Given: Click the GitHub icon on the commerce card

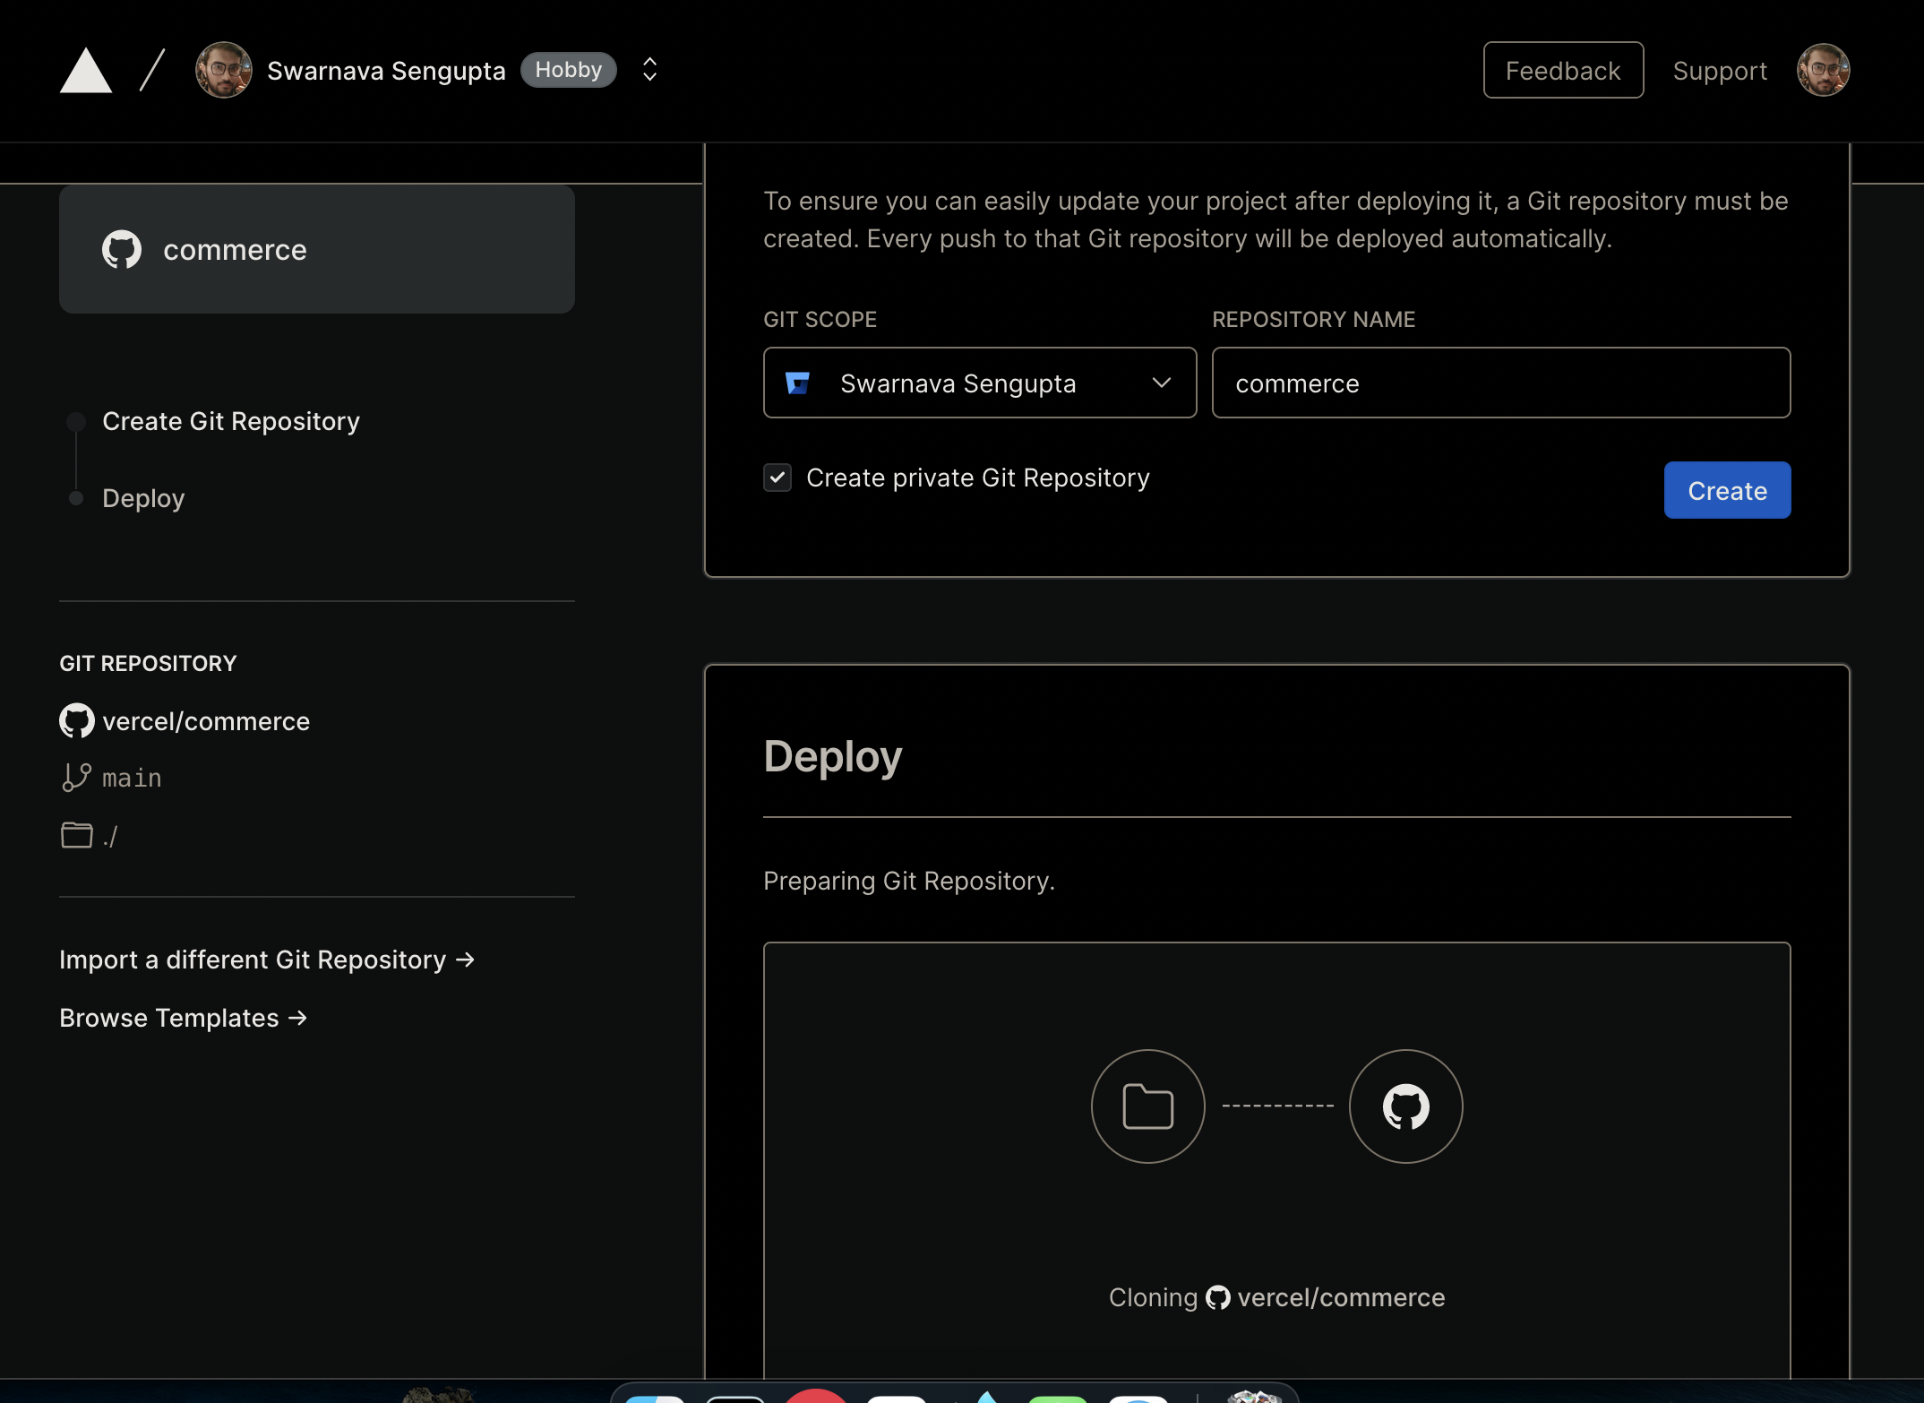Looking at the screenshot, I should (122, 249).
